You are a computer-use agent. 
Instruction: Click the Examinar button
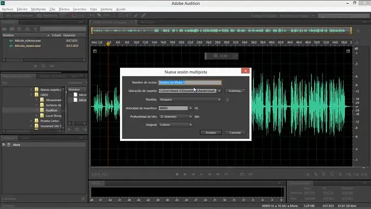pyautogui.click(x=235, y=91)
